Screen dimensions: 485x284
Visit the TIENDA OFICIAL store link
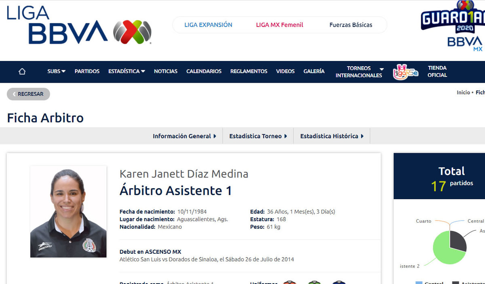tap(437, 72)
